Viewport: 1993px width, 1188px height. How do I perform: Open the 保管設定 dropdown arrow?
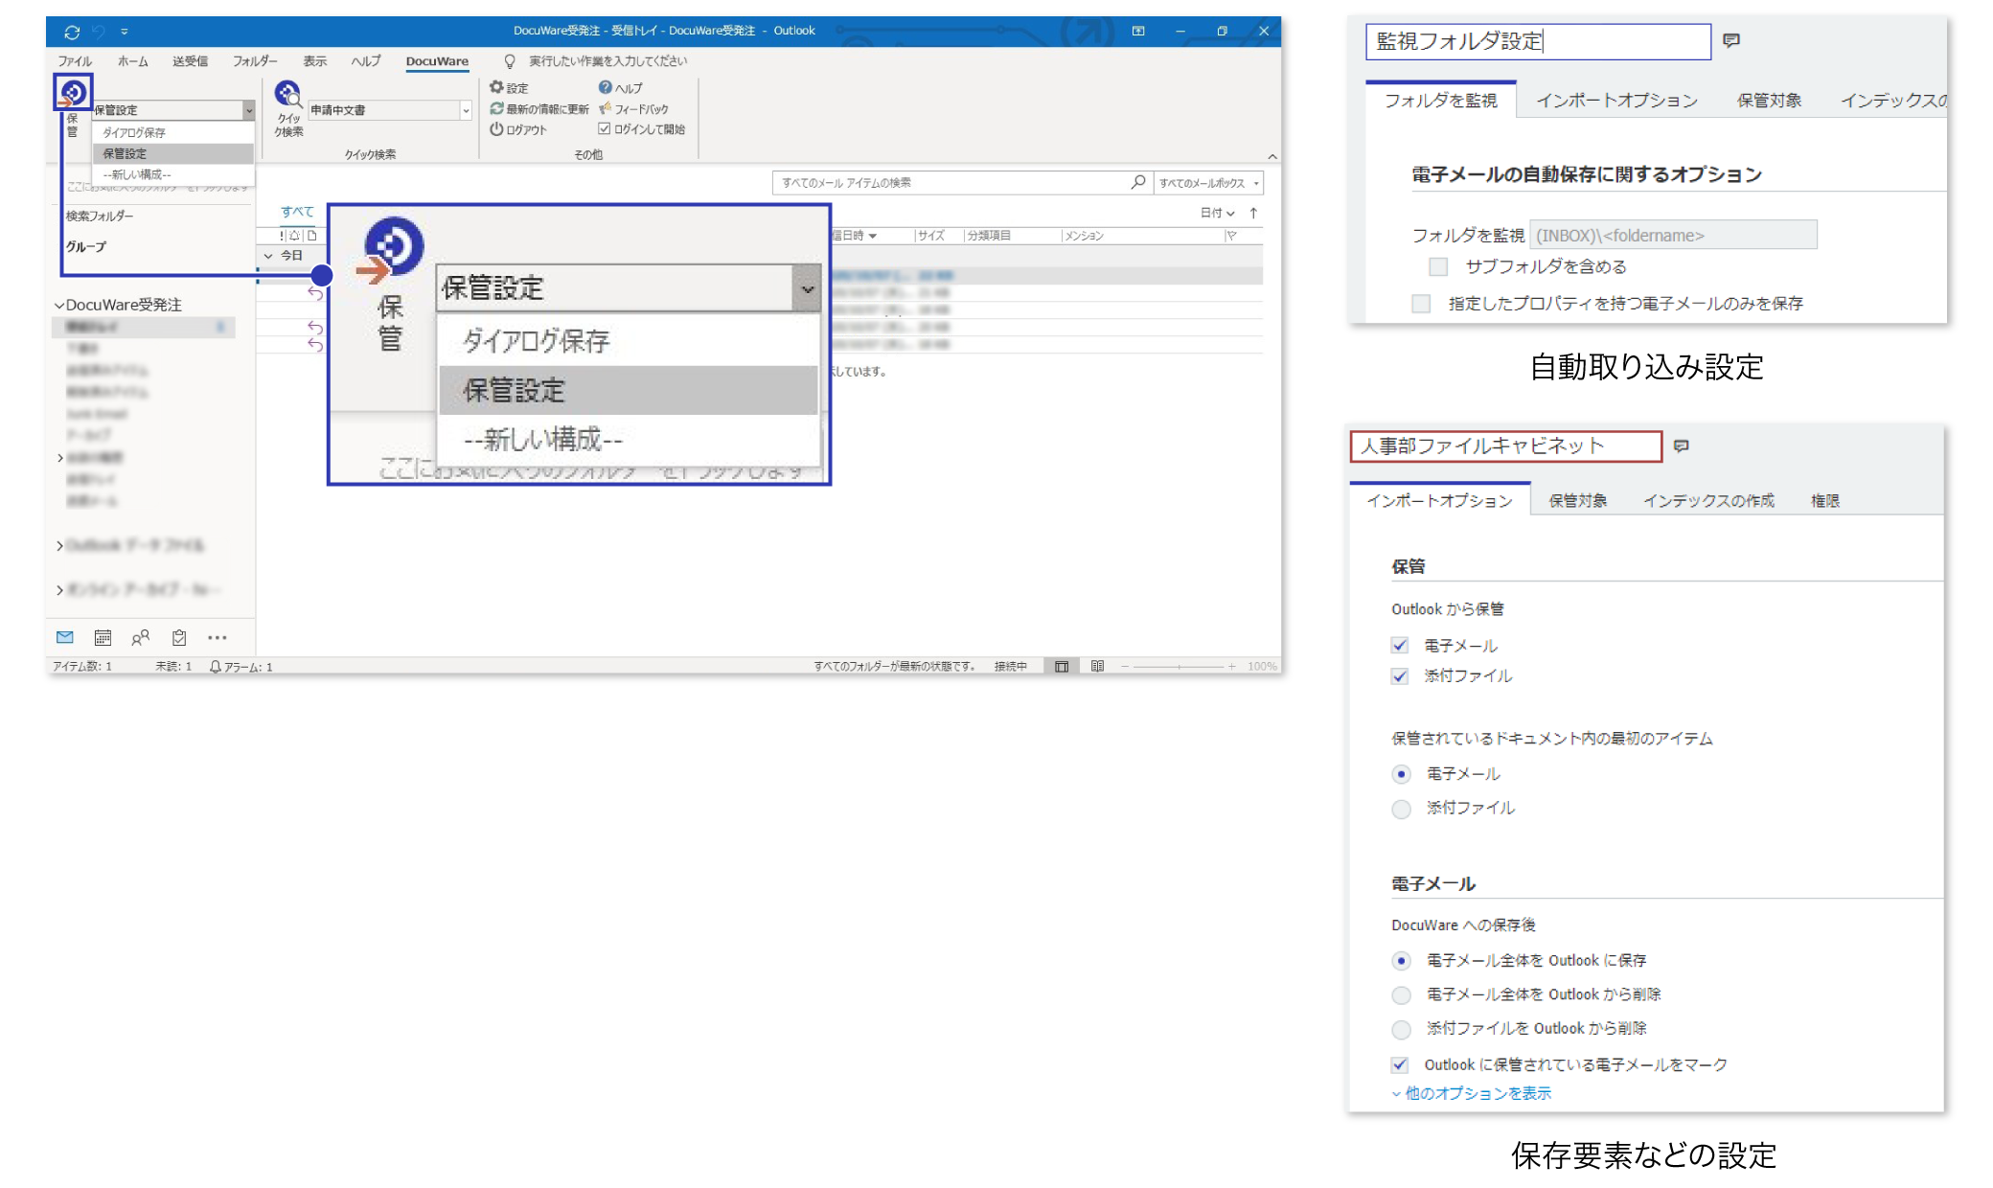pyautogui.click(x=247, y=109)
